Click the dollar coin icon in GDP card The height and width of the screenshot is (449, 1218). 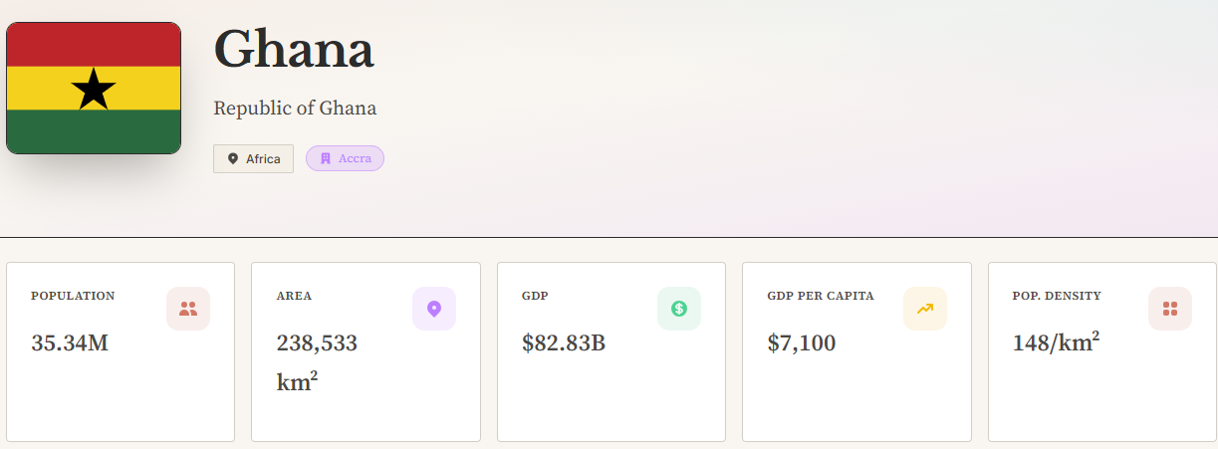pyautogui.click(x=679, y=309)
